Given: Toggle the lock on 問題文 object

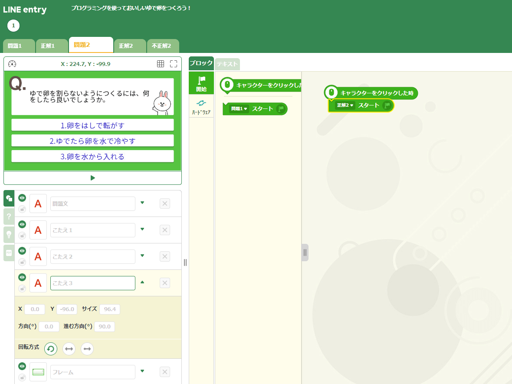Looking at the screenshot, I should point(22,209).
